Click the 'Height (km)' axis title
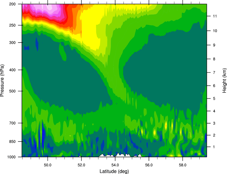Viewport: 227px width, 174px height. click(x=224, y=80)
